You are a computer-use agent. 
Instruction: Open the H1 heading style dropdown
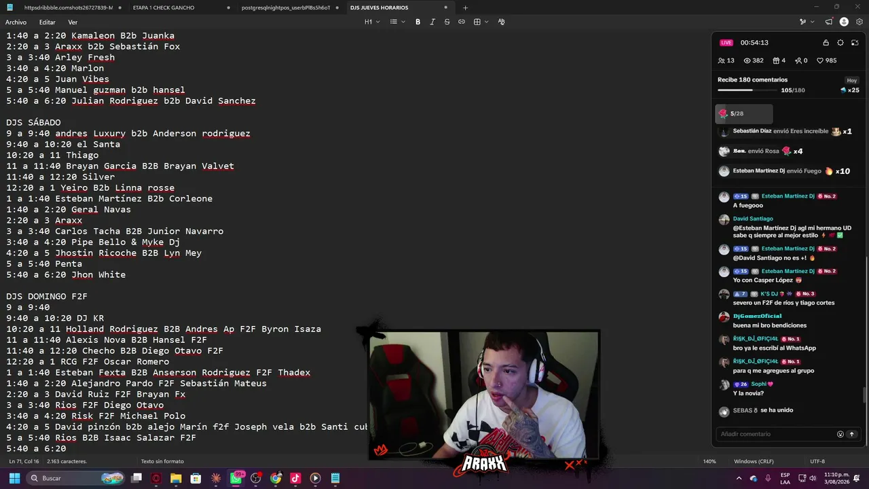[372, 22]
